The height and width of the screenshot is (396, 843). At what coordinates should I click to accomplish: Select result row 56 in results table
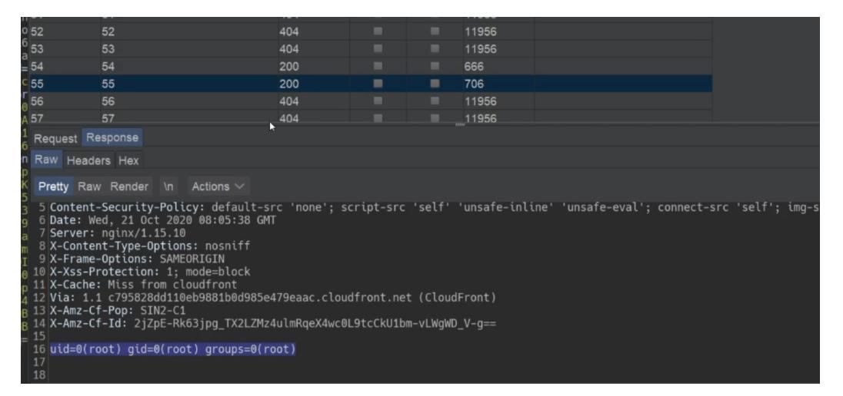(192, 99)
